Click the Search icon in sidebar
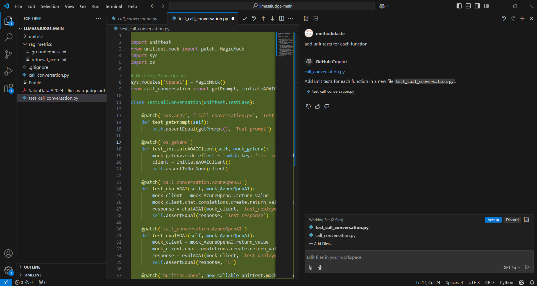The height and width of the screenshot is (286, 537). coord(8,37)
